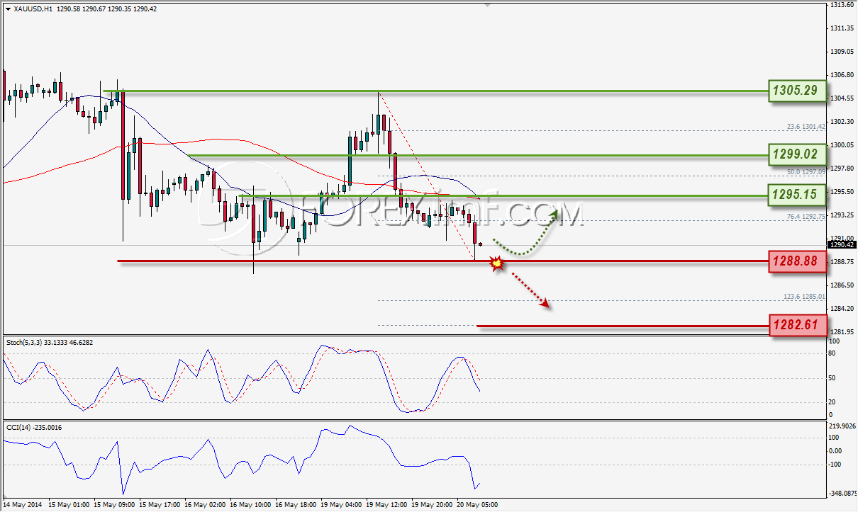This screenshot has width=858, height=512.
Task: Click the 1306.80 price scale value
Action: click(x=840, y=75)
